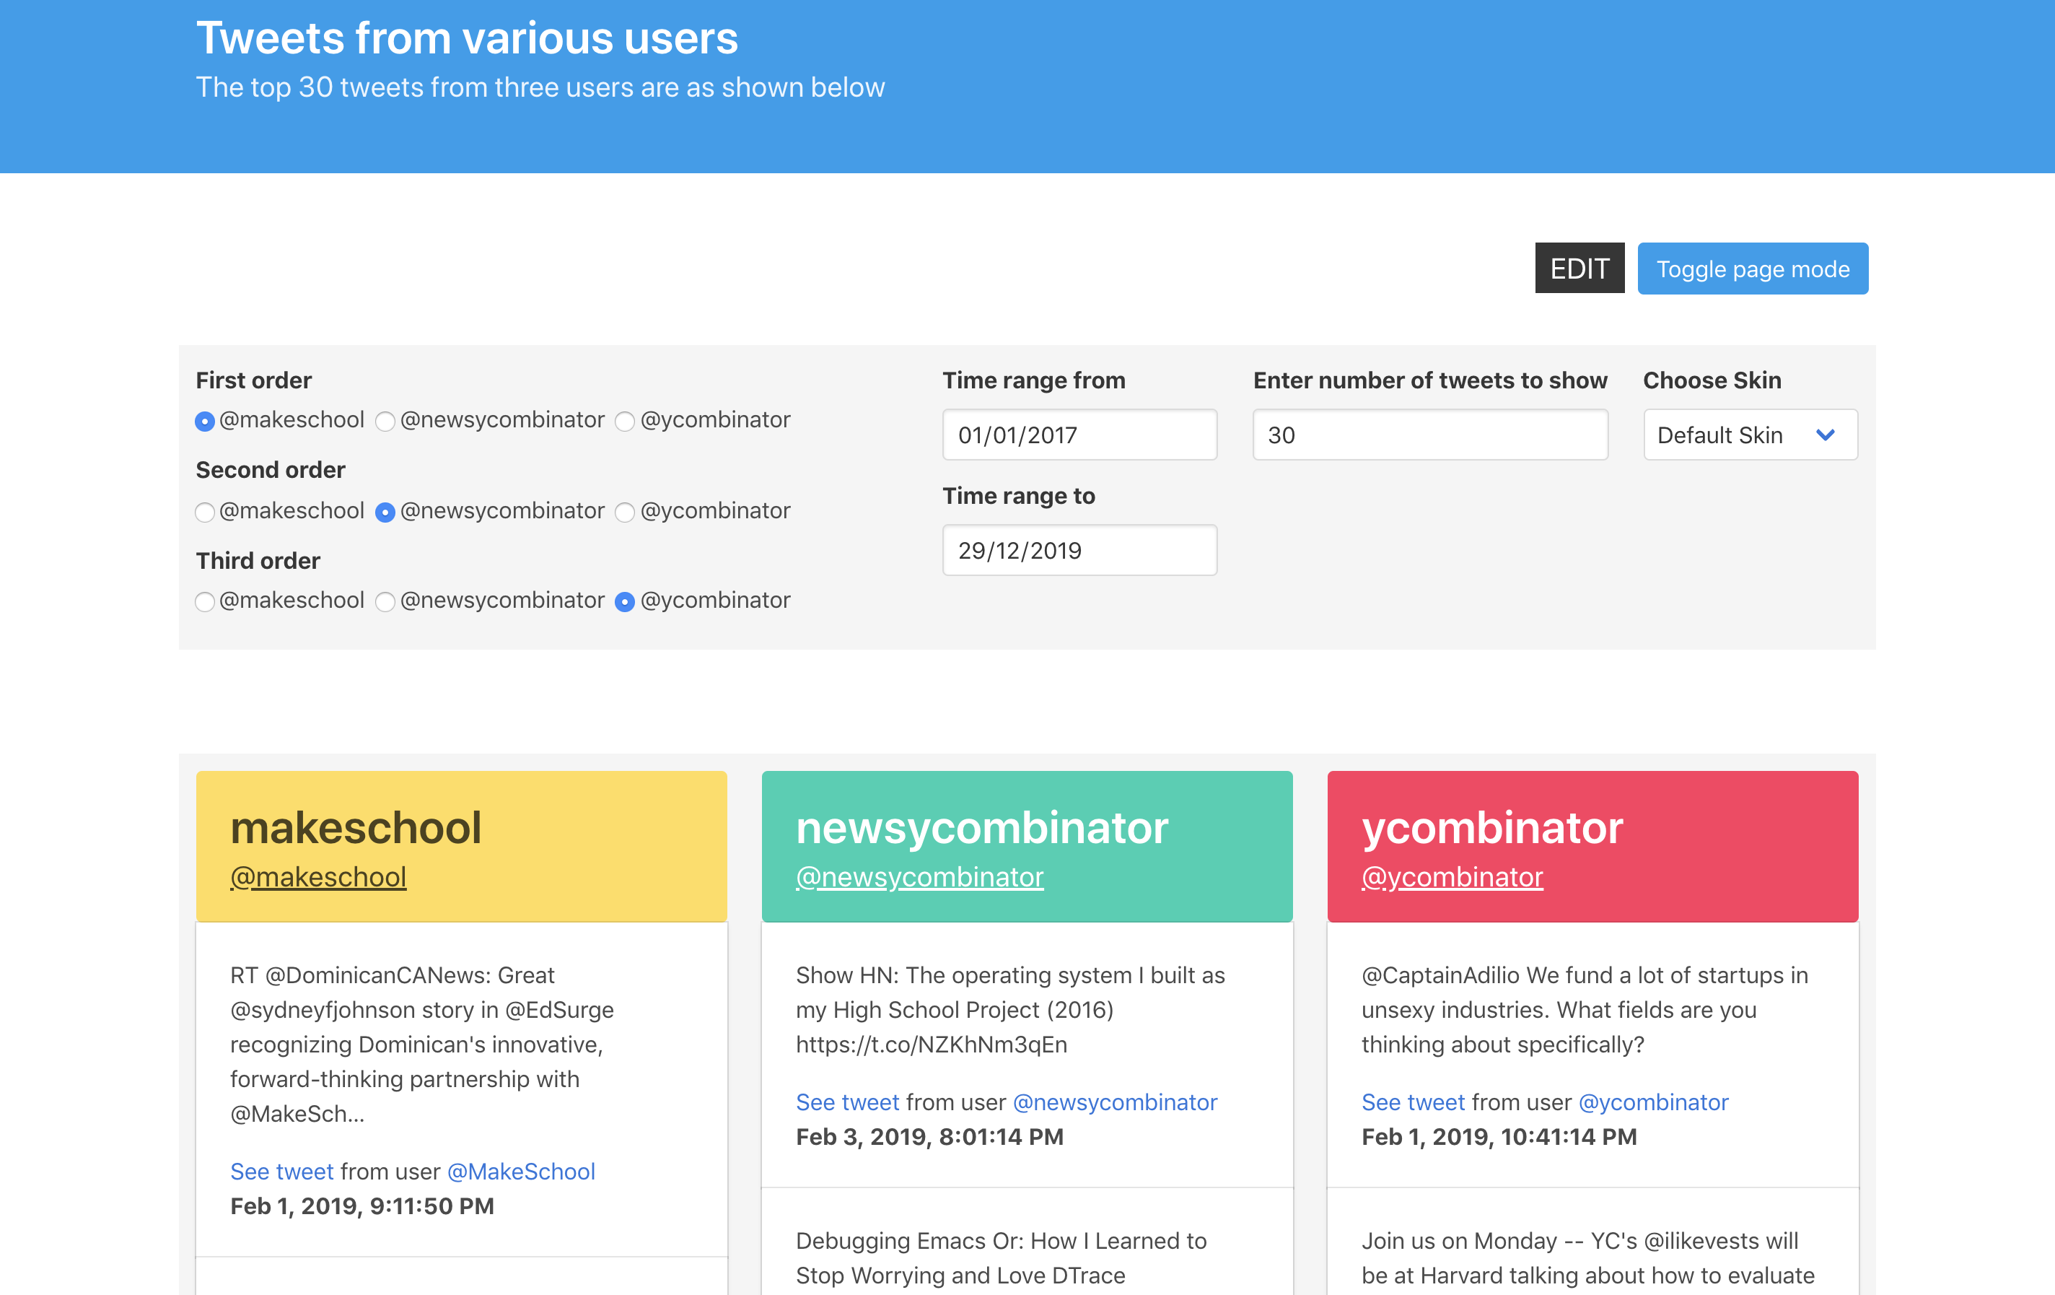Screen dimensions: 2055x1295
Task: Select @newsycombinator in Third order
Action: pyautogui.click(x=386, y=602)
